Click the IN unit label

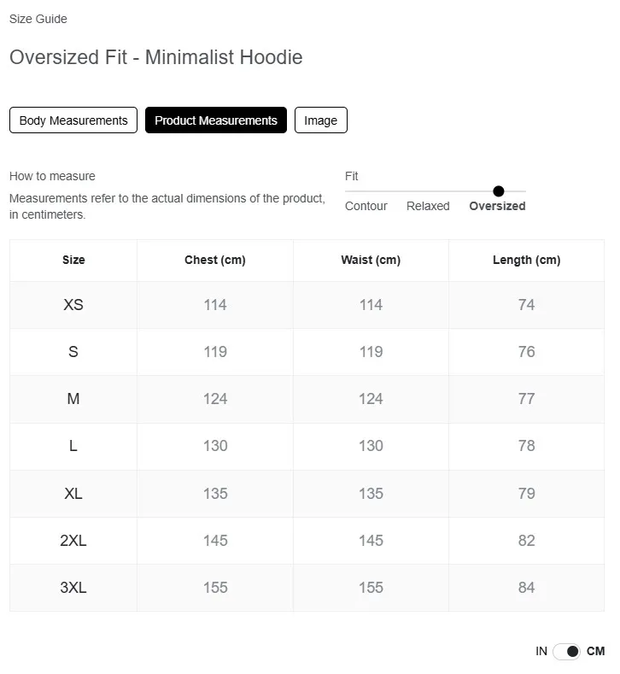541,652
